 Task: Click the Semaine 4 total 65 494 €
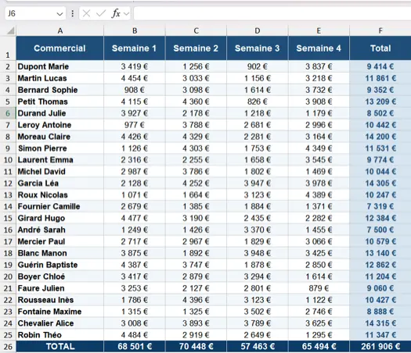(319, 347)
